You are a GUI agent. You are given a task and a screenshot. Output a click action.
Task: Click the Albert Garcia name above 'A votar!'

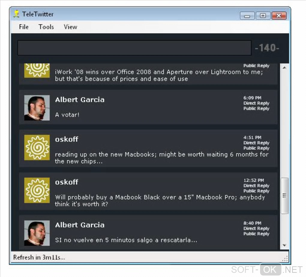[x=79, y=100]
